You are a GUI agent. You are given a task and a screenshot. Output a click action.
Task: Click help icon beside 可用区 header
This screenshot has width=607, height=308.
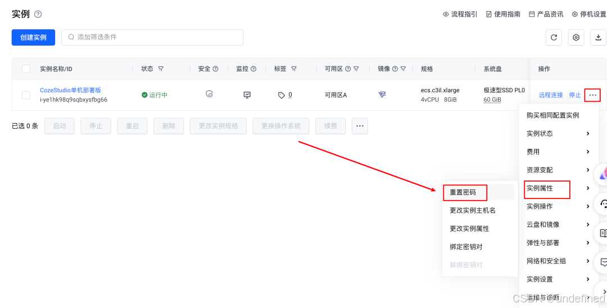[348, 69]
